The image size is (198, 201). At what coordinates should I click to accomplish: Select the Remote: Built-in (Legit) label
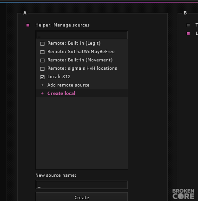coord(74,43)
